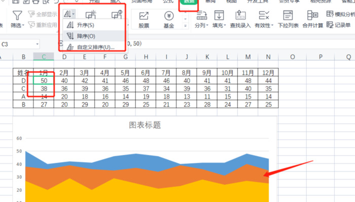This screenshot has height=202, width=355.
Task: Click the data compare icon with info badge
Action: tap(117, 15)
